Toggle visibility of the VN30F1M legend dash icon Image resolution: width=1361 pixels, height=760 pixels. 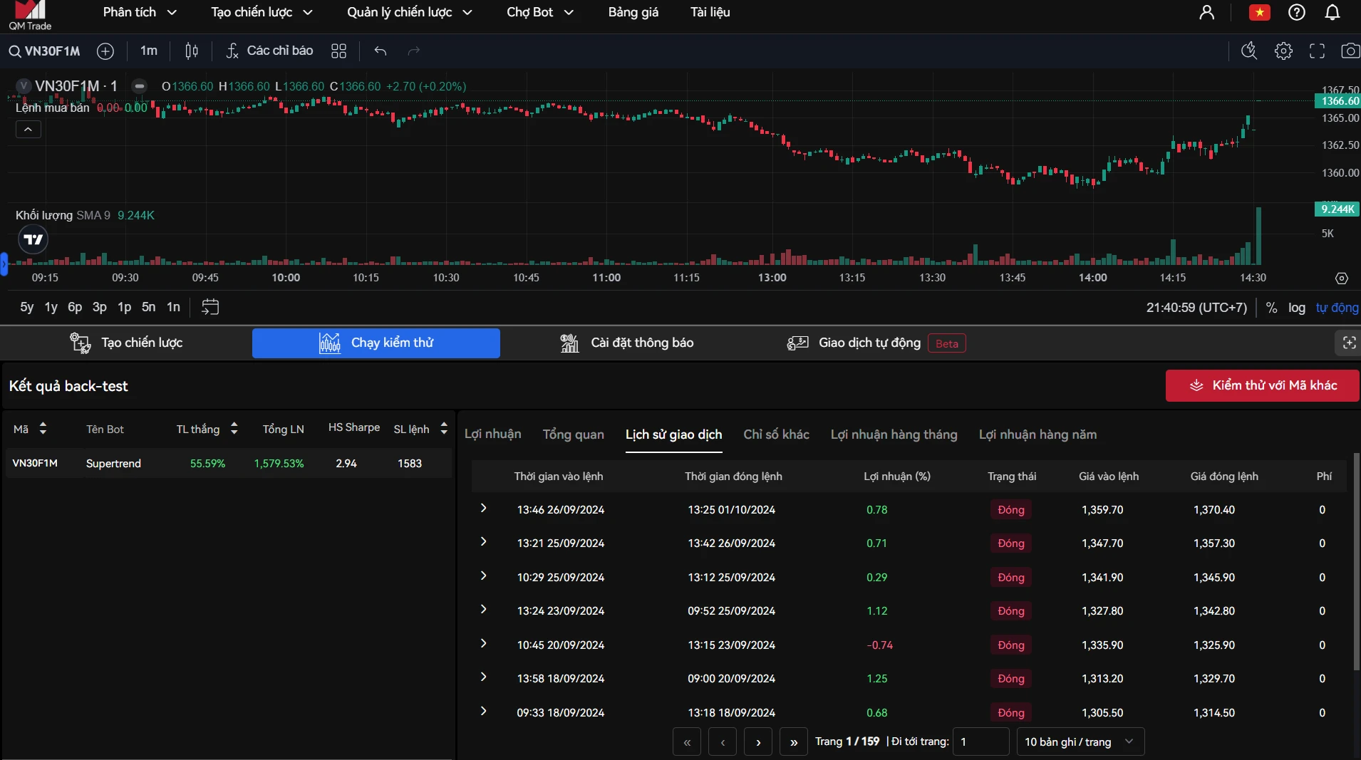tap(140, 86)
